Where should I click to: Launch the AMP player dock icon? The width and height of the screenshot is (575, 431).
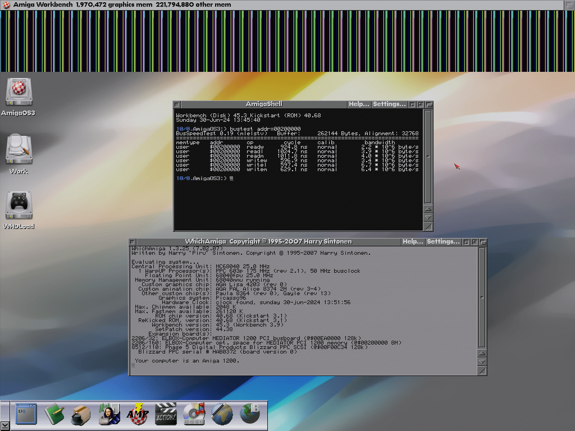click(x=138, y=414)
